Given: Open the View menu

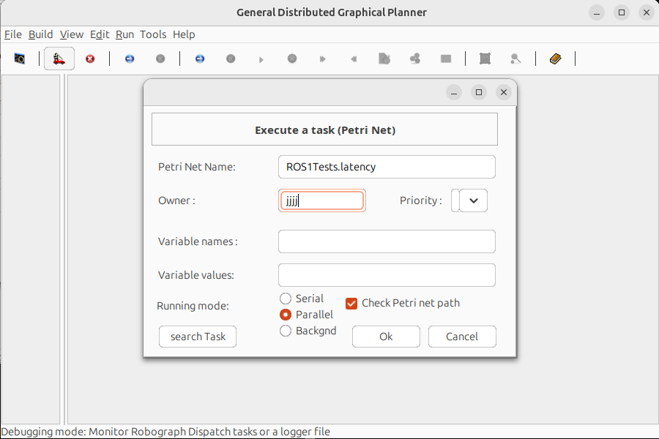Looking at the screenshot, I should pos(72,34).
